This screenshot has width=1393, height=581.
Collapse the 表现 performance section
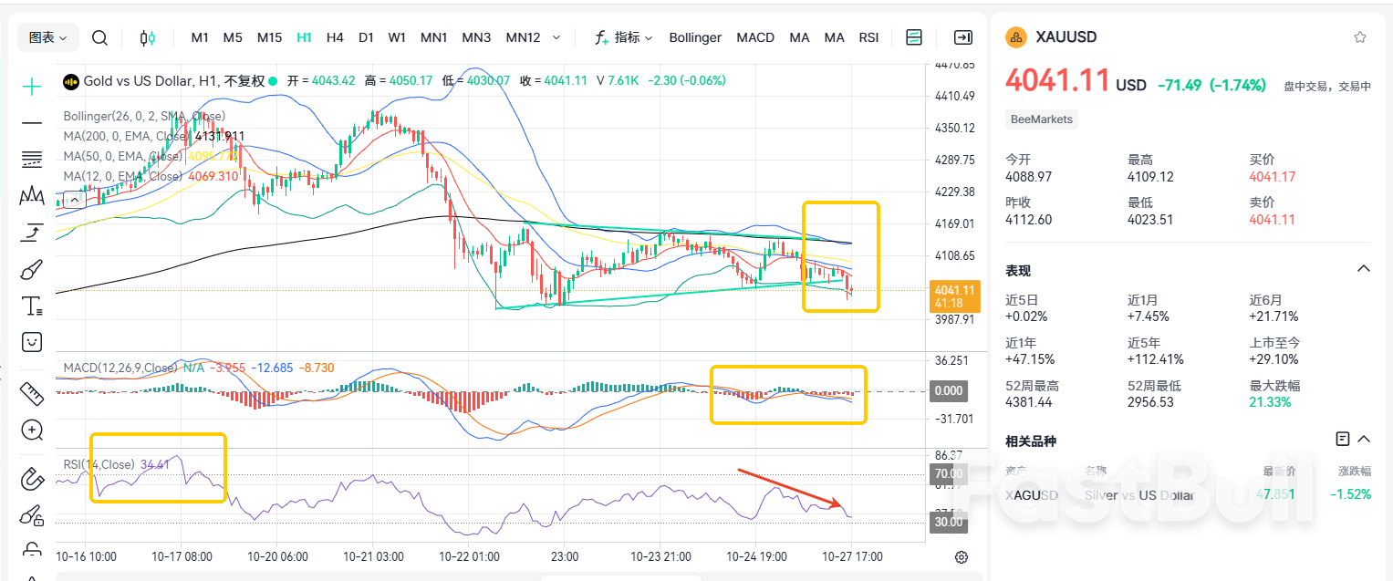1363,268
